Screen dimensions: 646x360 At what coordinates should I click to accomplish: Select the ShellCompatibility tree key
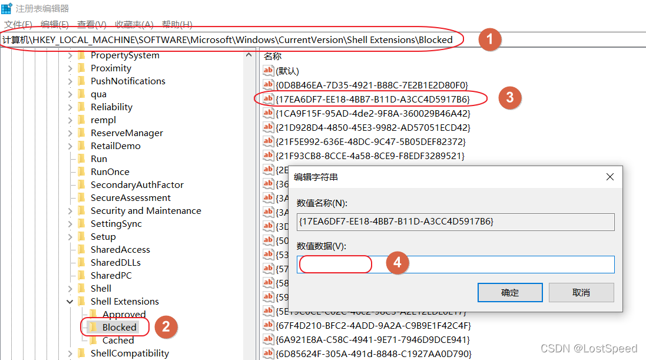point(130,354)
